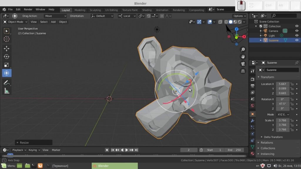
Task: Click the viewport zoom magnifier icon
Action: (243, 49)
